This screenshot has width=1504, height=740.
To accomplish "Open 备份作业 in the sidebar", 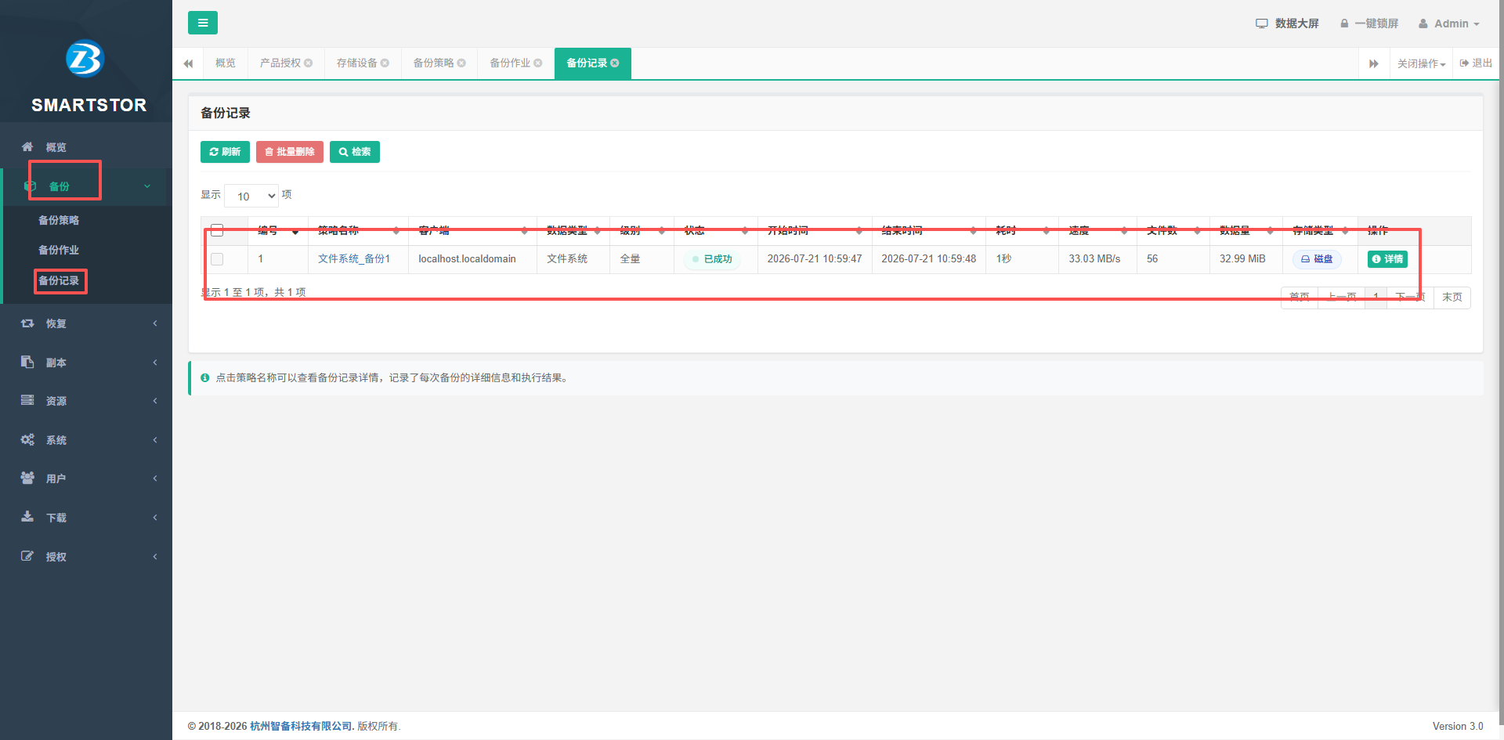I will click(x=59, y=250).
